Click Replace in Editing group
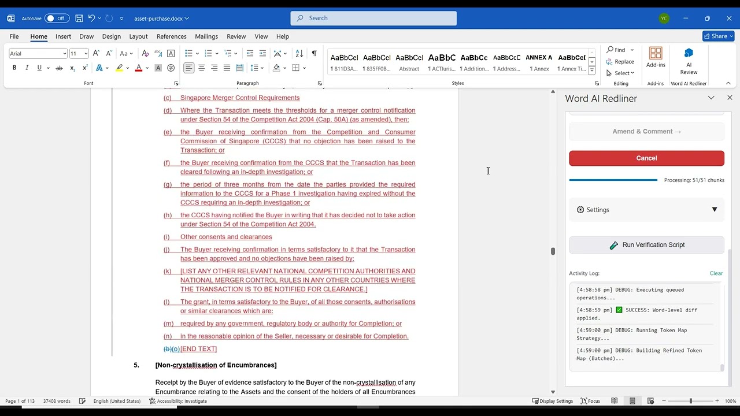740x416 pixels. coord(620,61)
